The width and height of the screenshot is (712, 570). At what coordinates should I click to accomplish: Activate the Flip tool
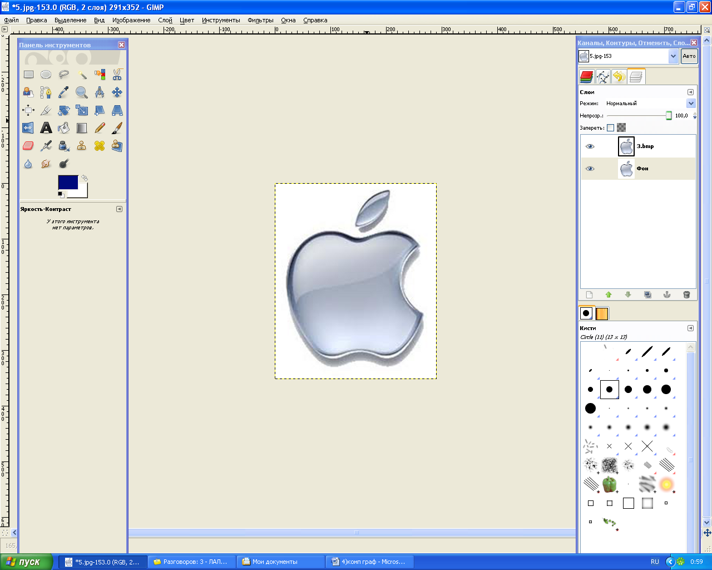click(x=28, y=128)
